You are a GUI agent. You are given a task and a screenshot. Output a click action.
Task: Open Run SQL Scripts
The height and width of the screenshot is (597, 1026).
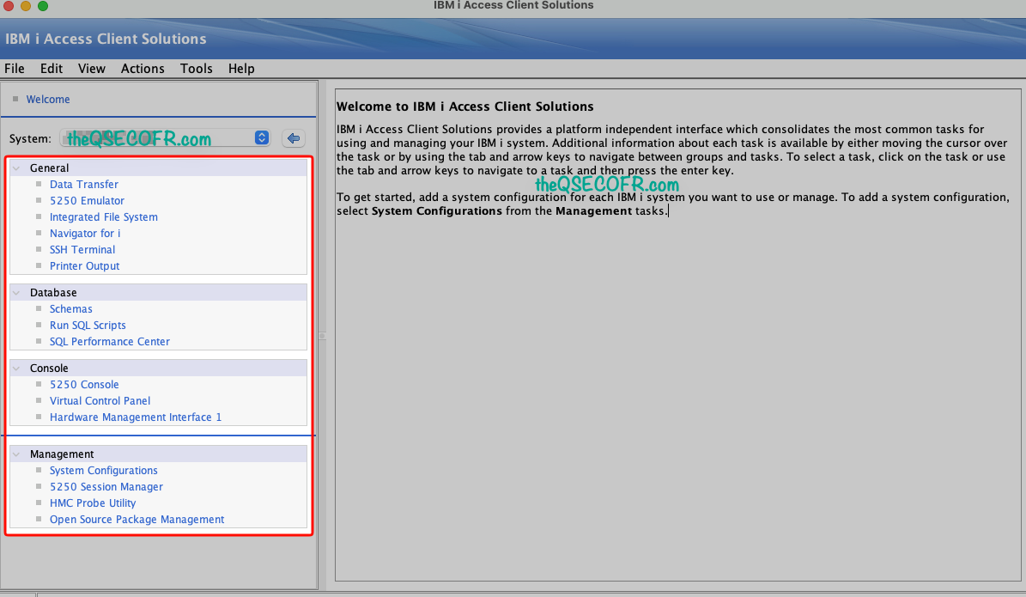tap(88, 326)
